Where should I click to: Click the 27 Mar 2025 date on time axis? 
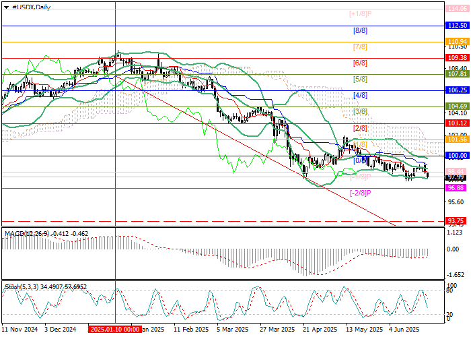pos(277,330)
